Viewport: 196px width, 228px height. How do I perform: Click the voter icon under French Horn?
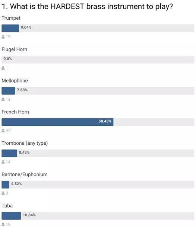pyautogui.click(x=3, y=131)
